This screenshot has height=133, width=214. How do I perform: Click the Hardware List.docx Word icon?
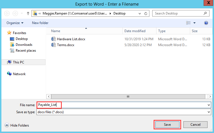(x=53, y=39)
